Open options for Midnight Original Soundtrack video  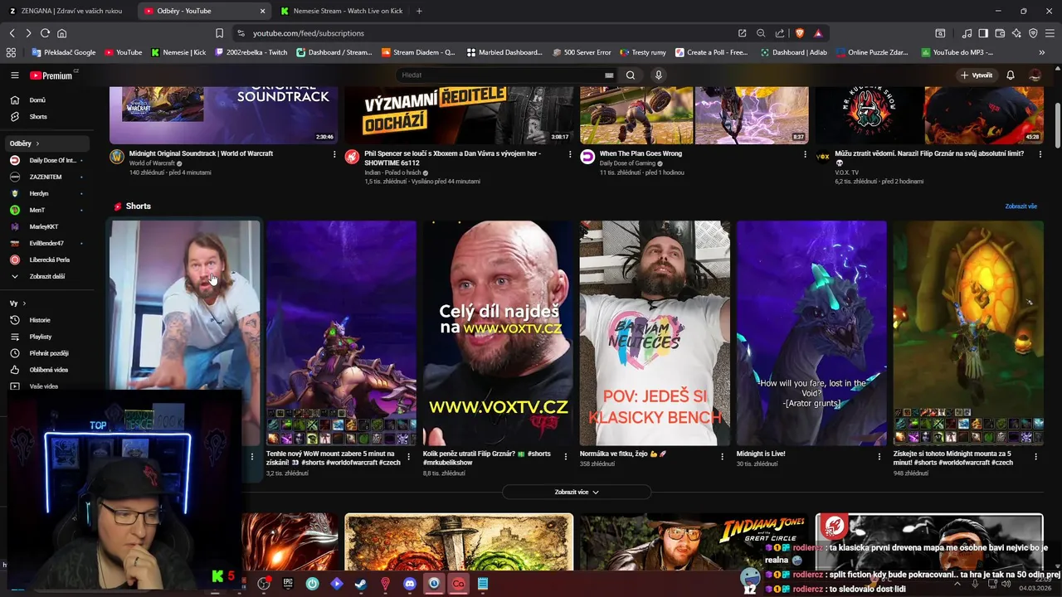tap(334, 154)
